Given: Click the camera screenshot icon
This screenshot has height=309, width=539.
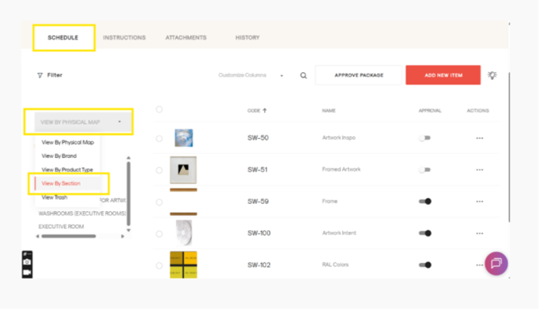Looking at the screenshot, I should (27, 262).
